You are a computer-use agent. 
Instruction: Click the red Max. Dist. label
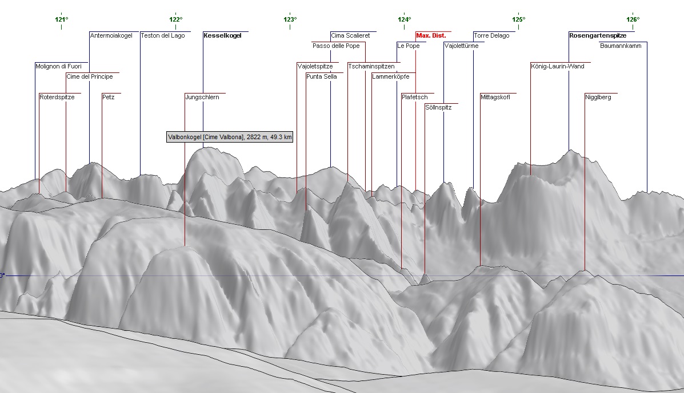coord(431,35)
